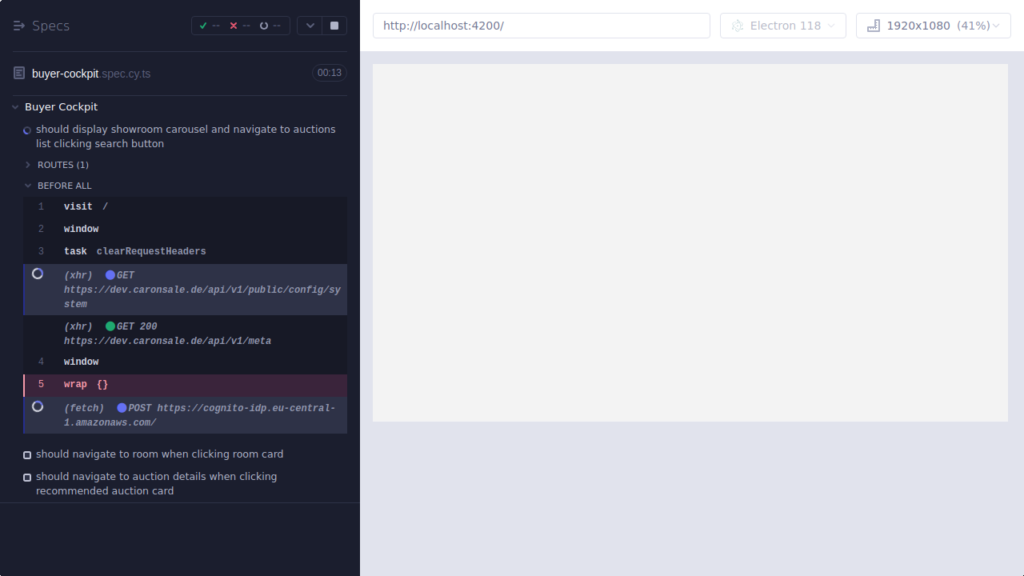Click the pending tests spinner counter
The width and height of the screenshot is (1024, 576).
tap(270, 26)
